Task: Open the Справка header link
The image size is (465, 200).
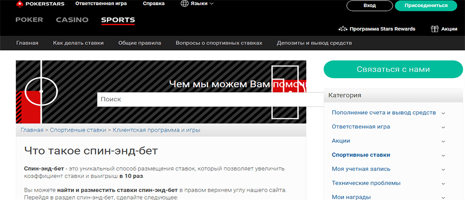Action: (154, 4)
